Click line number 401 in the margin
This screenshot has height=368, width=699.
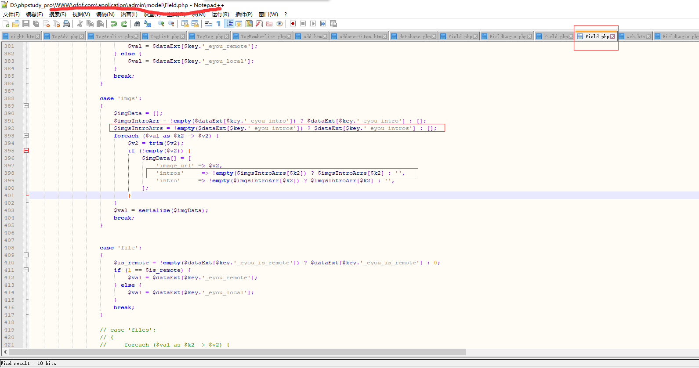click(9, 195)
